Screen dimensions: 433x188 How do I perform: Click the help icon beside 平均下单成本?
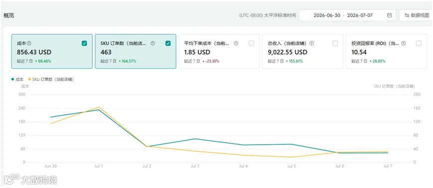[x=236, y=43]
